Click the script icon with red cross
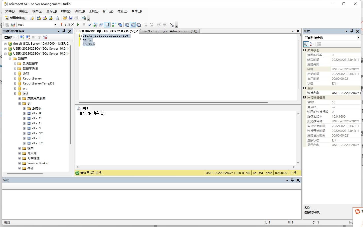 [45, 37]
